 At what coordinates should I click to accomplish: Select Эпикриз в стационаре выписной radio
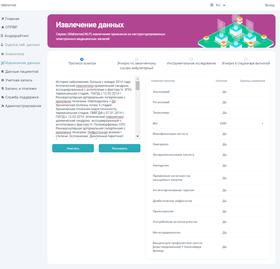246,59
